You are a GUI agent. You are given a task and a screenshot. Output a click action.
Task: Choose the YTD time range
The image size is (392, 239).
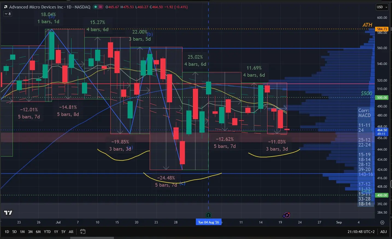point(47,232)
